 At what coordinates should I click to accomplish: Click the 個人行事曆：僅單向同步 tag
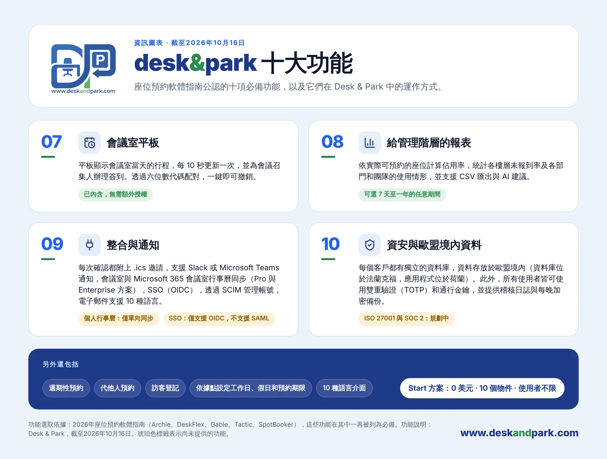(x=119, y=319)
